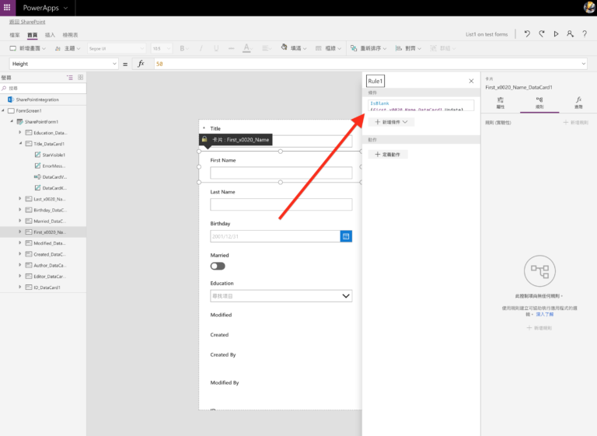Open the Segoe UI font dropdown
The width and height of the screenshot is (597, 436).
(x=117, y=48)
